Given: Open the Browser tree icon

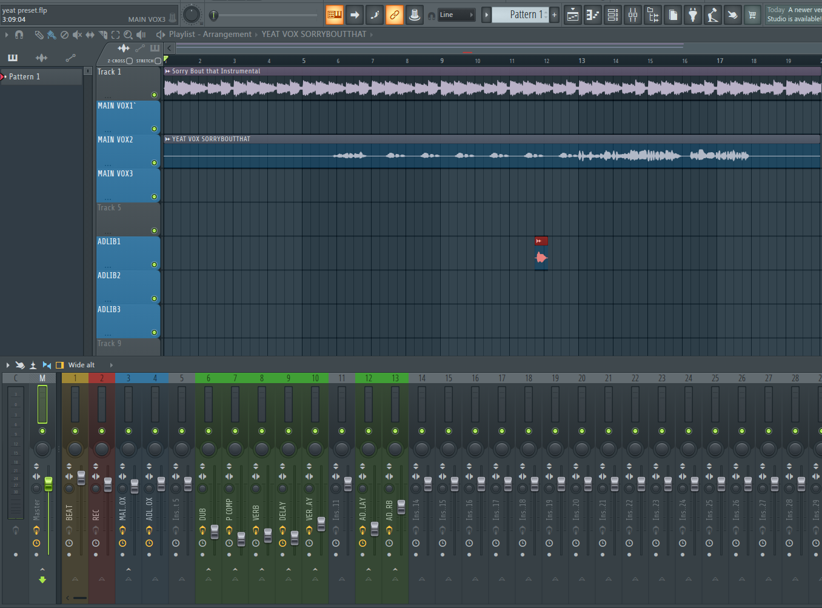Looking at the screenshot, I should [x=653, y=15].
